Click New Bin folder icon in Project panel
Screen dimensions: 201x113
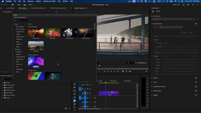point(66,108)
